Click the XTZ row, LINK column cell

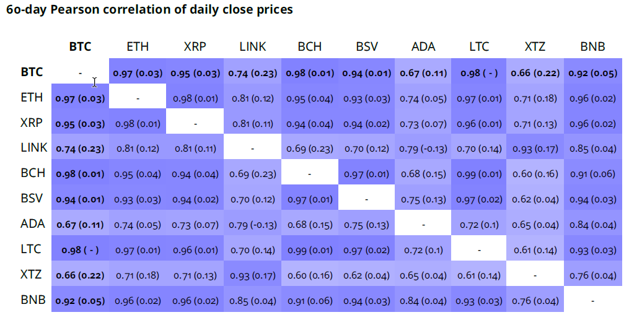252,275
